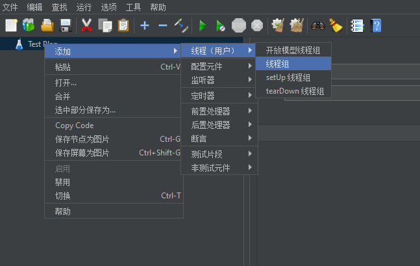The height and width of the screenshot is (266, 420).
Task: Select the Test Plan tree node
Action: tap(43, 44)
